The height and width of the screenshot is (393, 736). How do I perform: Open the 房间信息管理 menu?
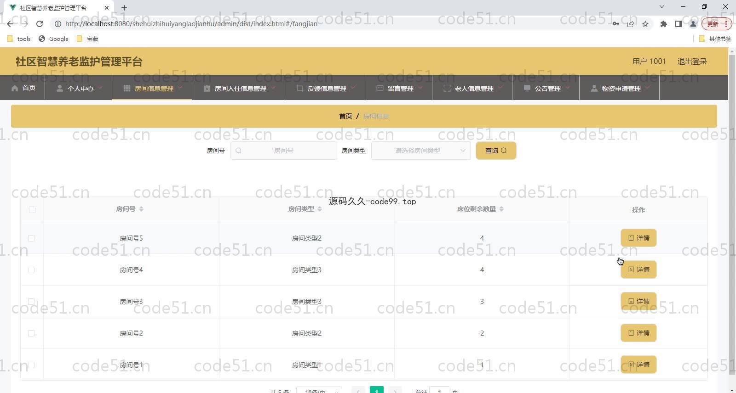pos(152,88)
